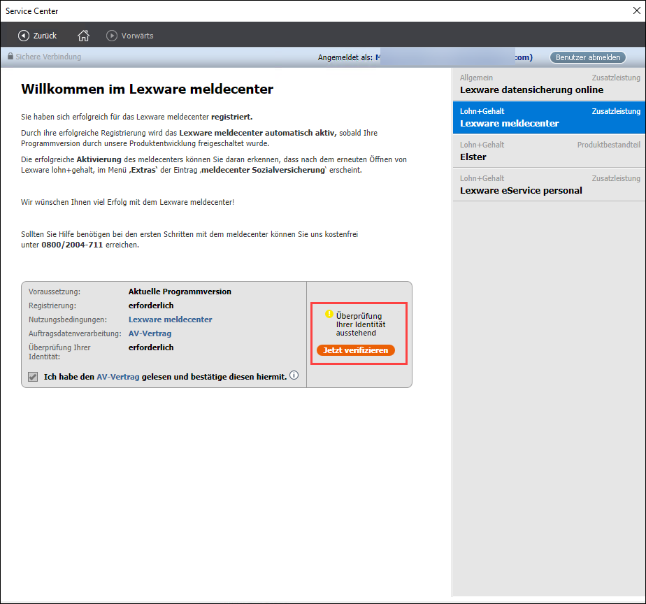Open Lexware eService personal entry
Screen dimensions: 646x604
point(550,185)
